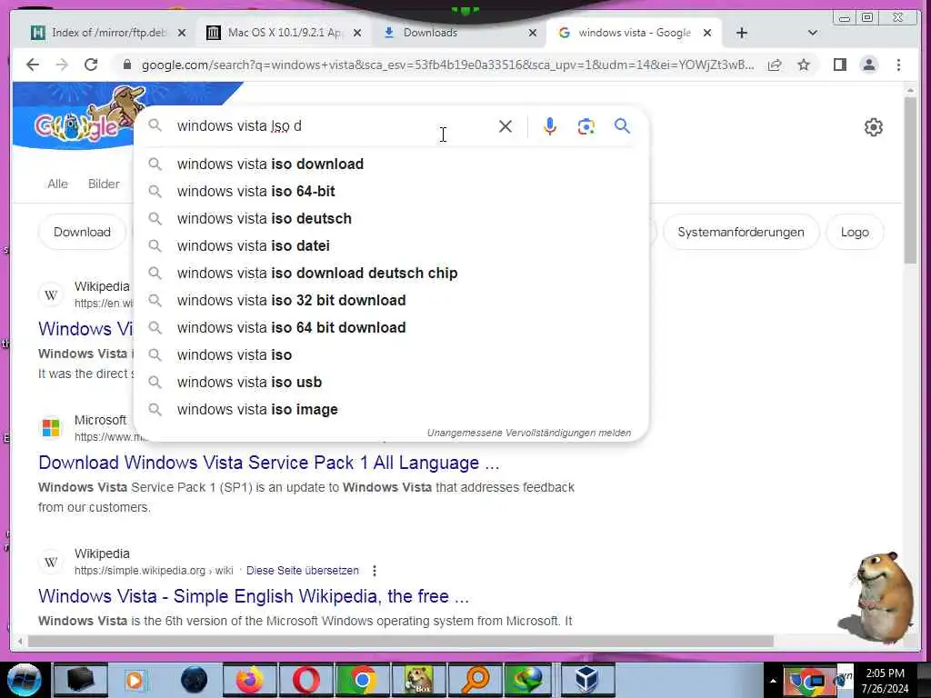Click the browser forward arrow
Image resolution: width=931 pixels, height=698 pixels.
tap(62, 65)
